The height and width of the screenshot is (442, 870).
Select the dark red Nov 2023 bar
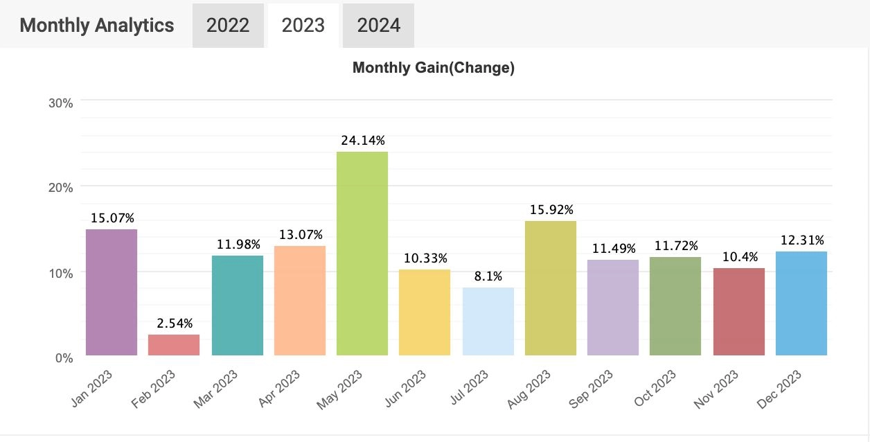[739, 312]
